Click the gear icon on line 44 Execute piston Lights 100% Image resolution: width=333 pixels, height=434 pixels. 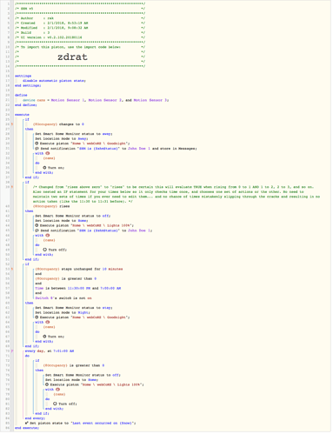click(37, 225)
